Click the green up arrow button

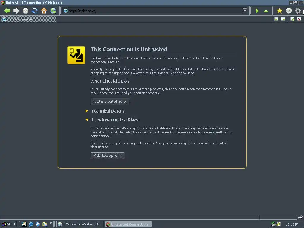(266, 11)
